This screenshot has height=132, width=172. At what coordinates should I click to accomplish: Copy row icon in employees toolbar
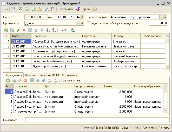tap(12, 30)
